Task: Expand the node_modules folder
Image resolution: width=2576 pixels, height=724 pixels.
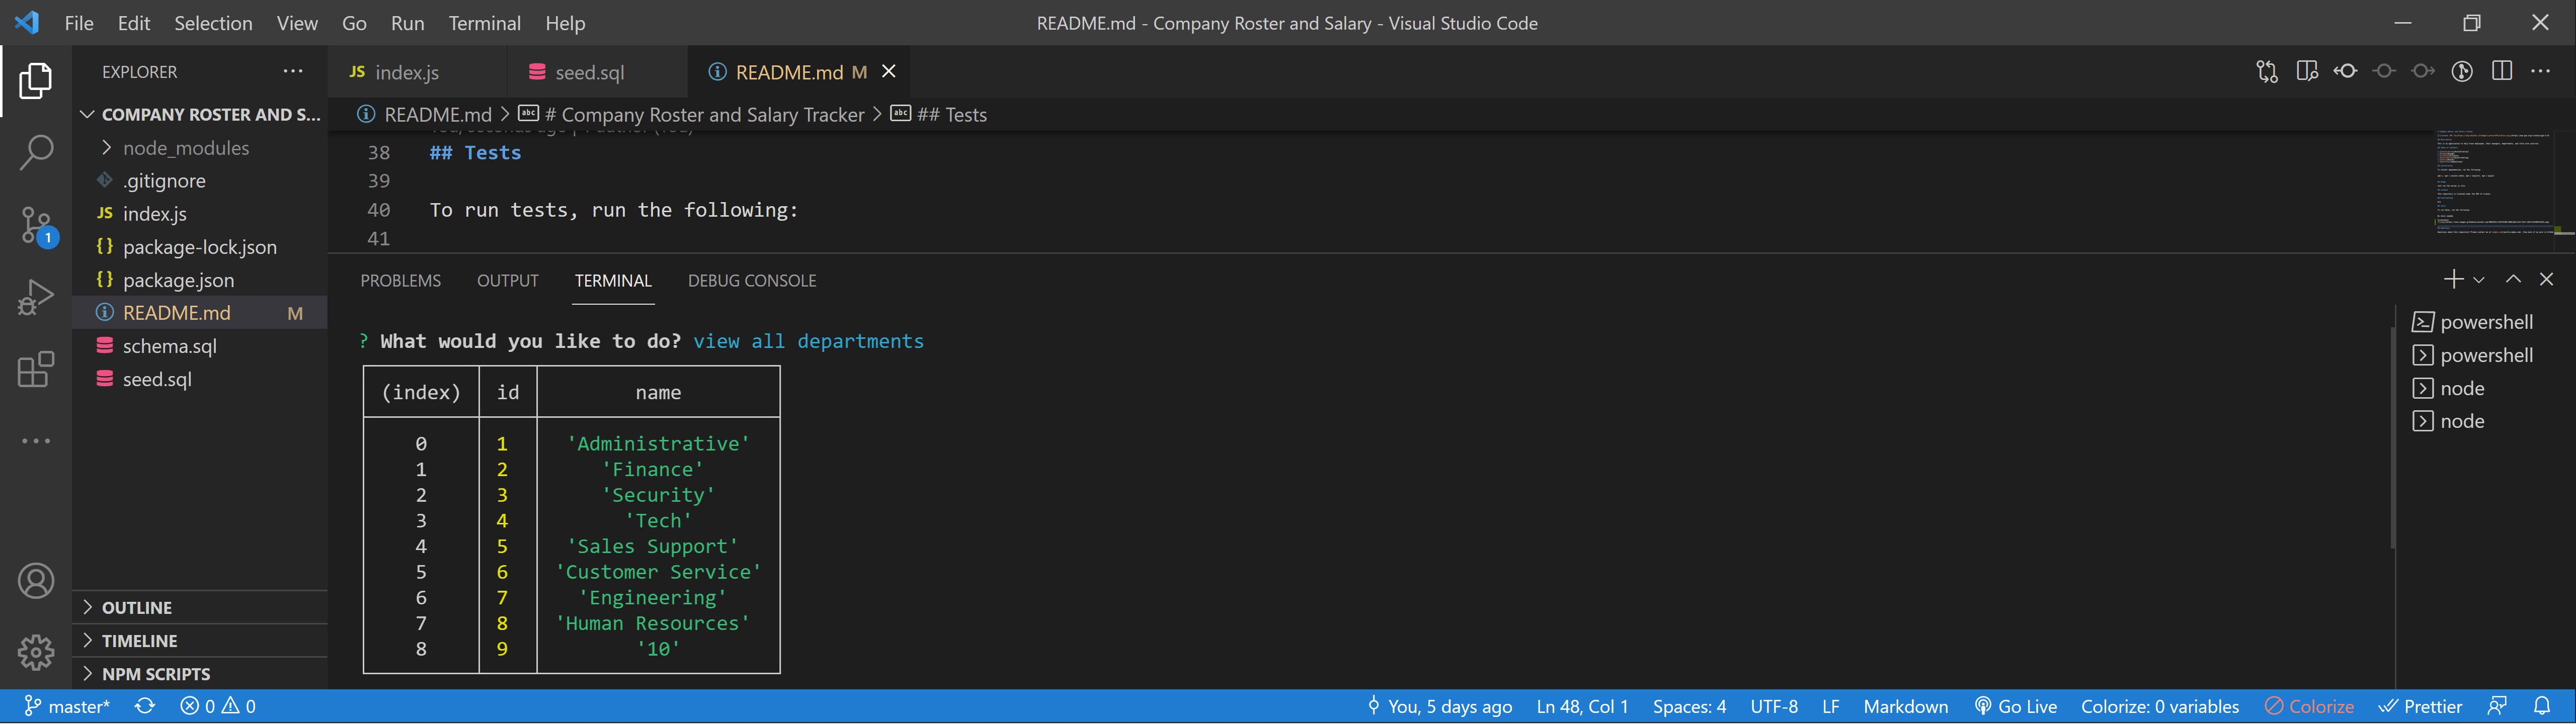Action: pos(185,148)
